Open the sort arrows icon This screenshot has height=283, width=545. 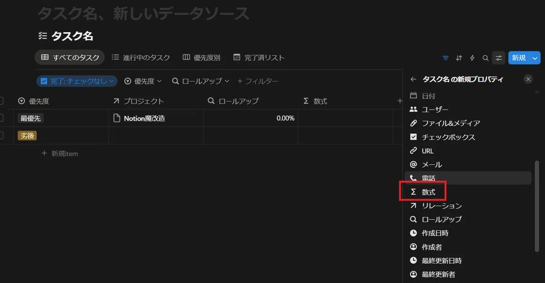[459, 58]
